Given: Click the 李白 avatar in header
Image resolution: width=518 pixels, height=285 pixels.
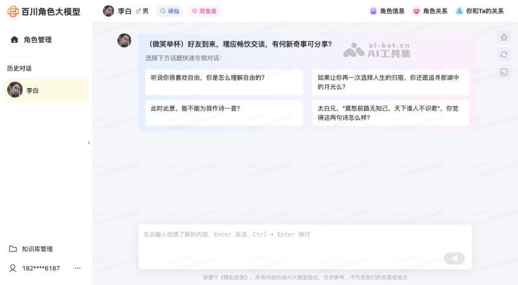Looking at the screenshot, I should tap(109, 11).
